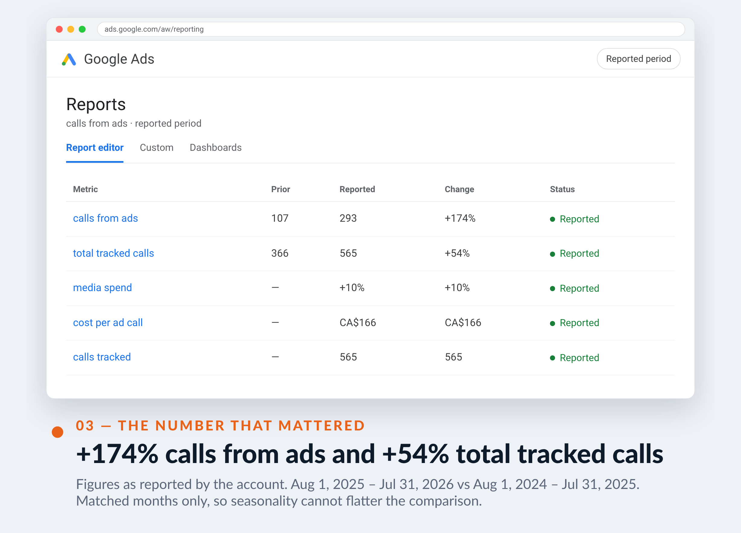Select the Reported value 293
Image resolution: width=741 pixels, height=533 pixels.
[348, 218]
